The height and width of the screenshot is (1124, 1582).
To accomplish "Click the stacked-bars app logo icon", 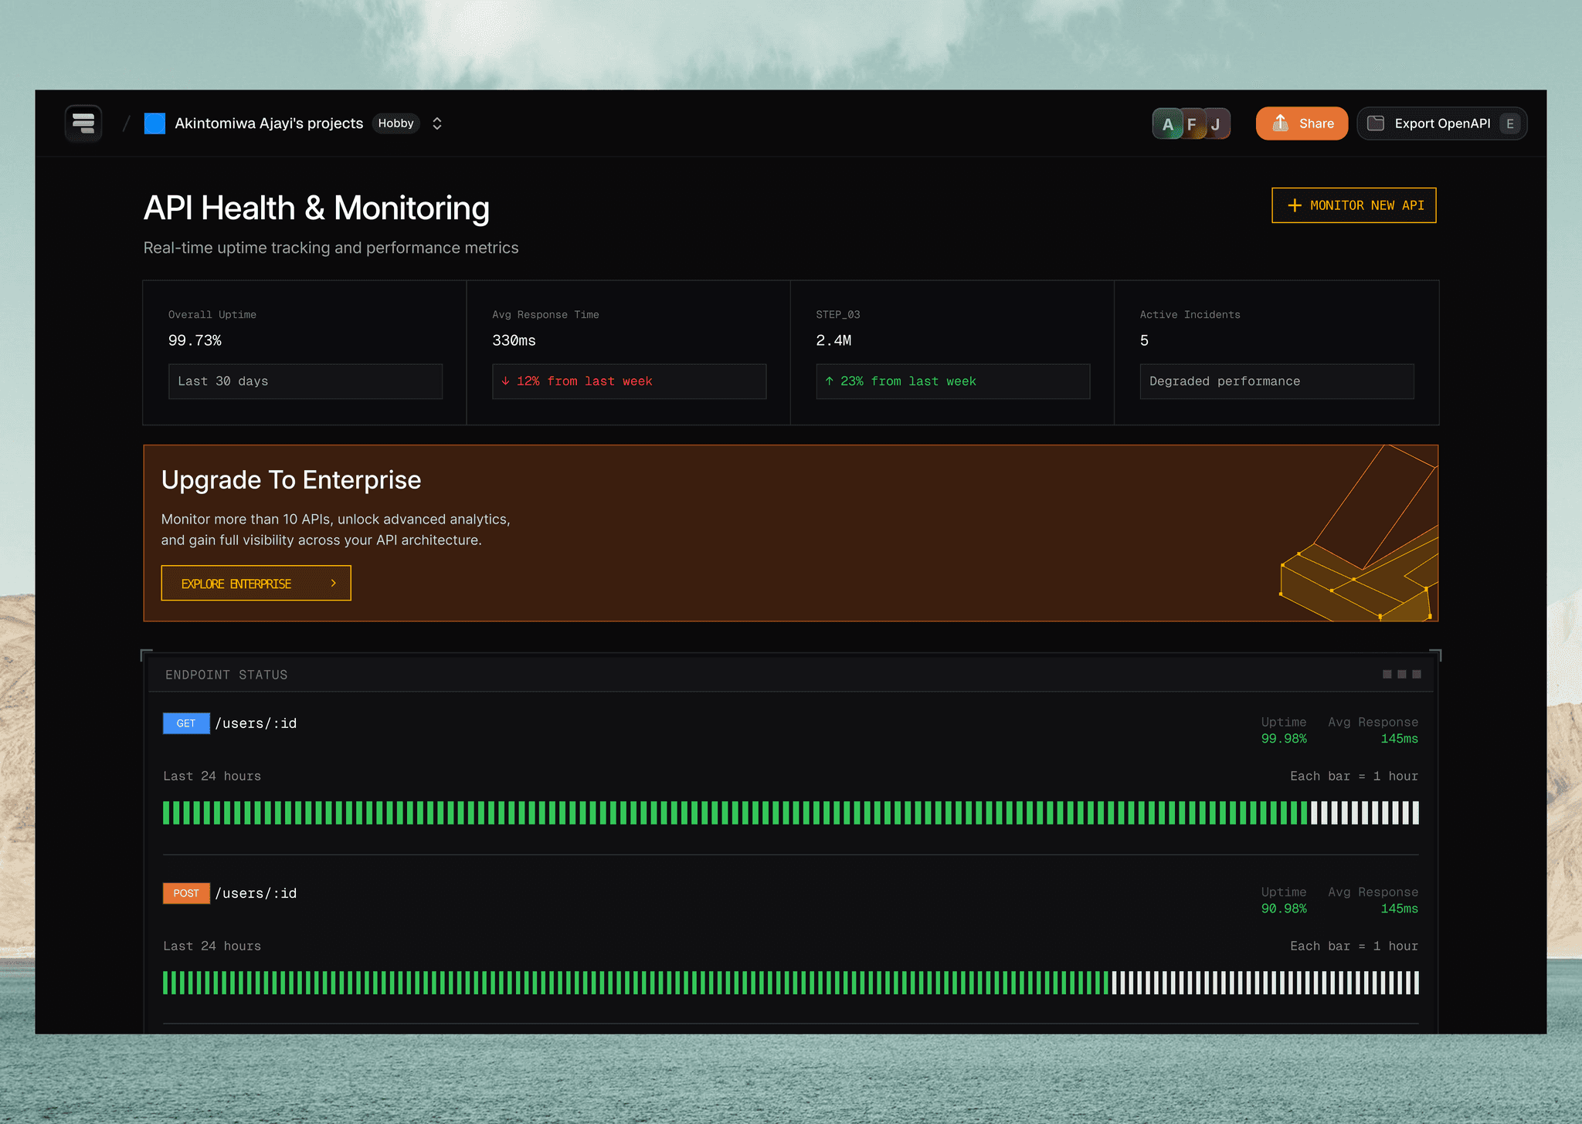I will (x=83, y=124).
